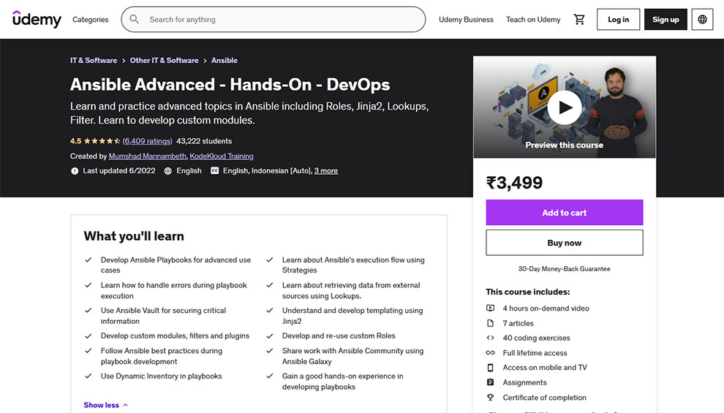Screen dimensions: 724x413
Task: Click the search magnifier icon
Action: pyautogui.click(x=135, y=20)
